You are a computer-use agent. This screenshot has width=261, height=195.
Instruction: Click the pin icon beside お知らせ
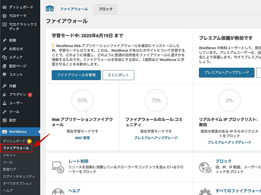(x=5, y=49)
